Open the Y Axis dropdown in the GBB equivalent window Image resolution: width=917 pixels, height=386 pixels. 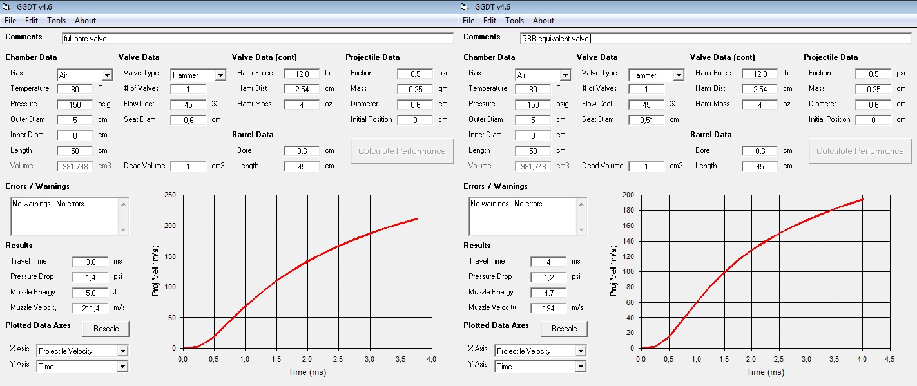[581, 367]
